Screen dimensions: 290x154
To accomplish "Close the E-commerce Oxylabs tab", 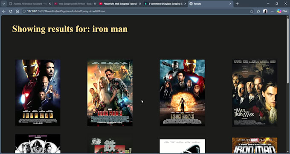I will 185,4.
